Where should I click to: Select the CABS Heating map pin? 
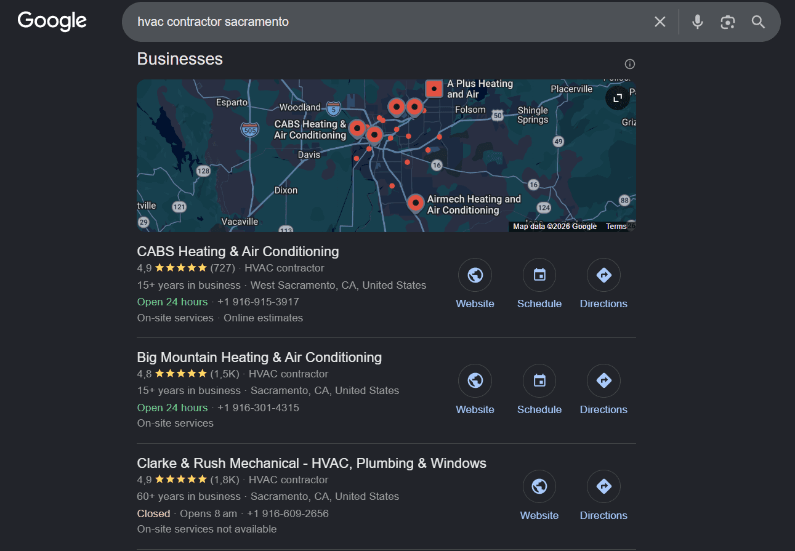357,129
